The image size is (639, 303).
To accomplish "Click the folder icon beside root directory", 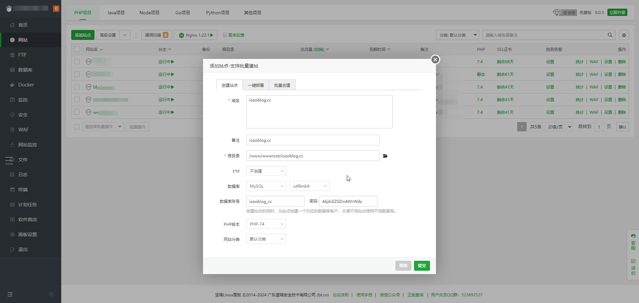I will pyautogui.click(x=385, y=156).
